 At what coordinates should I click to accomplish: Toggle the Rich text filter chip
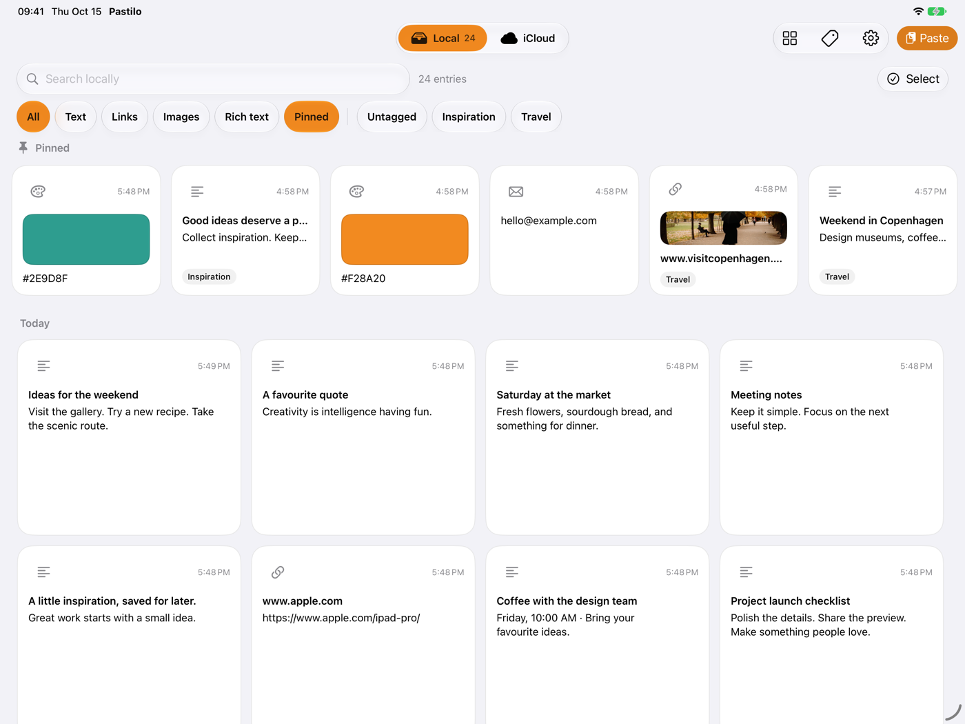tap(247, 117)
